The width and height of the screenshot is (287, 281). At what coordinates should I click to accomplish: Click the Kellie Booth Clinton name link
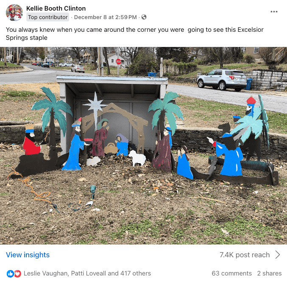56,8
